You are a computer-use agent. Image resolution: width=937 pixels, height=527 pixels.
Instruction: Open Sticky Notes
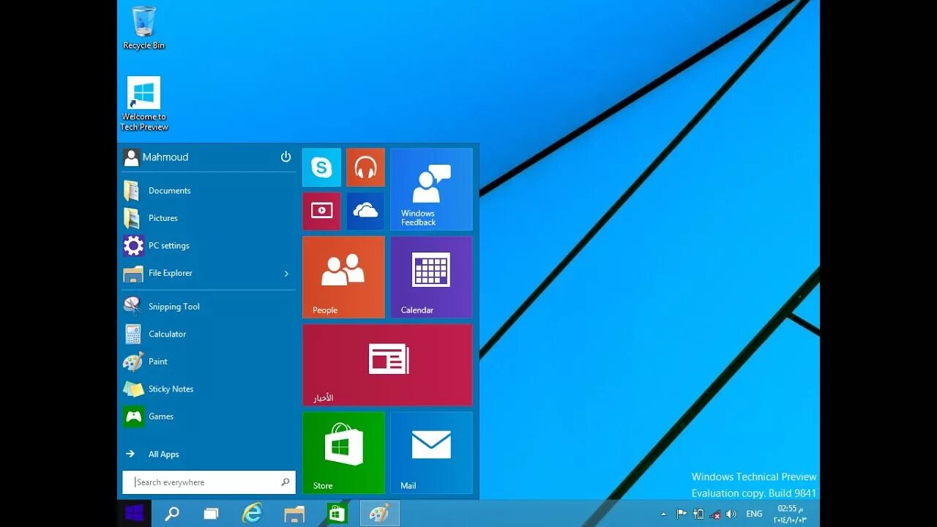coord(209,389)
